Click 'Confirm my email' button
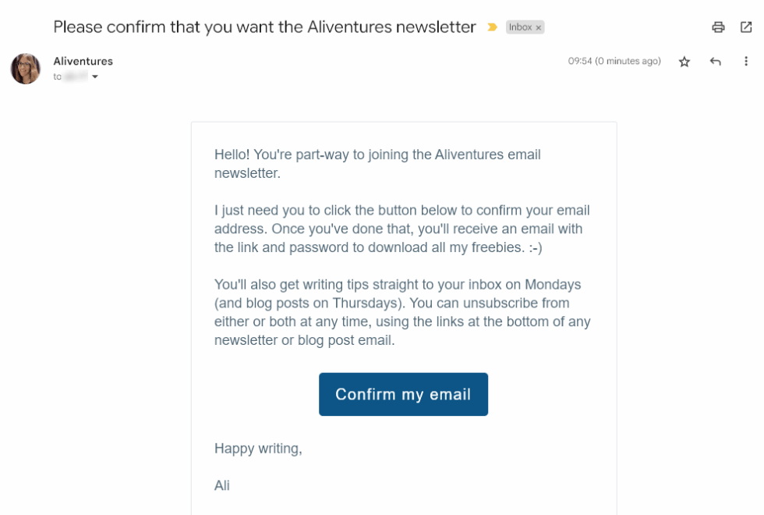 coord(403,394)
